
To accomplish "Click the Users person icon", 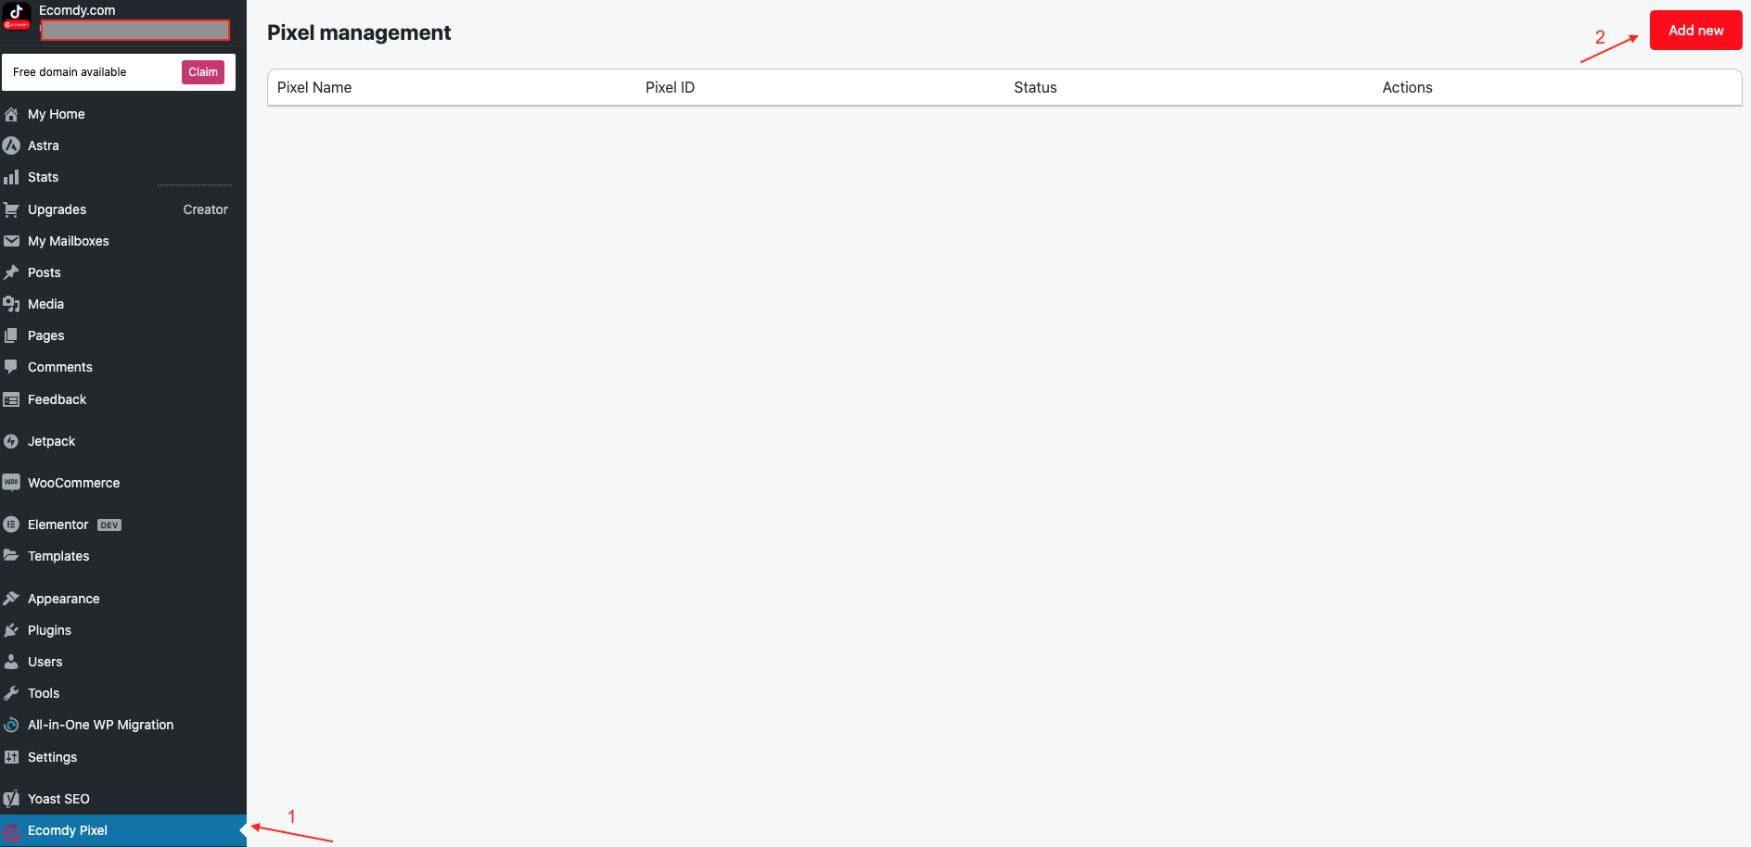I will pyautogui.click(x=11, y=662).
